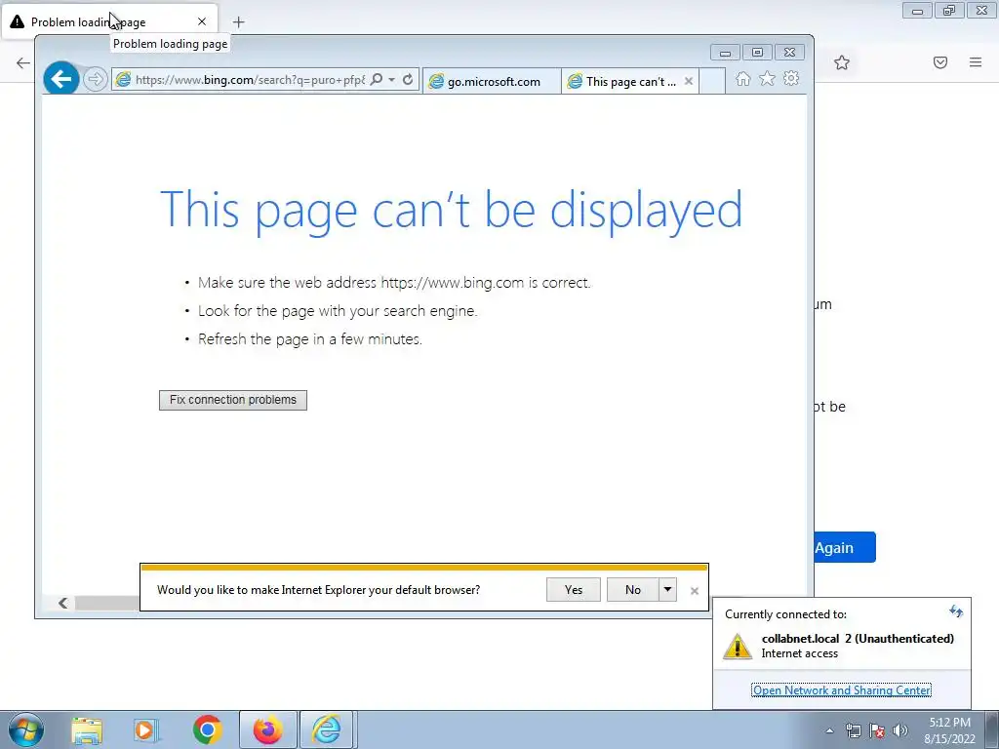999x749 pixels.
Task: Go back in the Firefox window
Action: [23, 62]
